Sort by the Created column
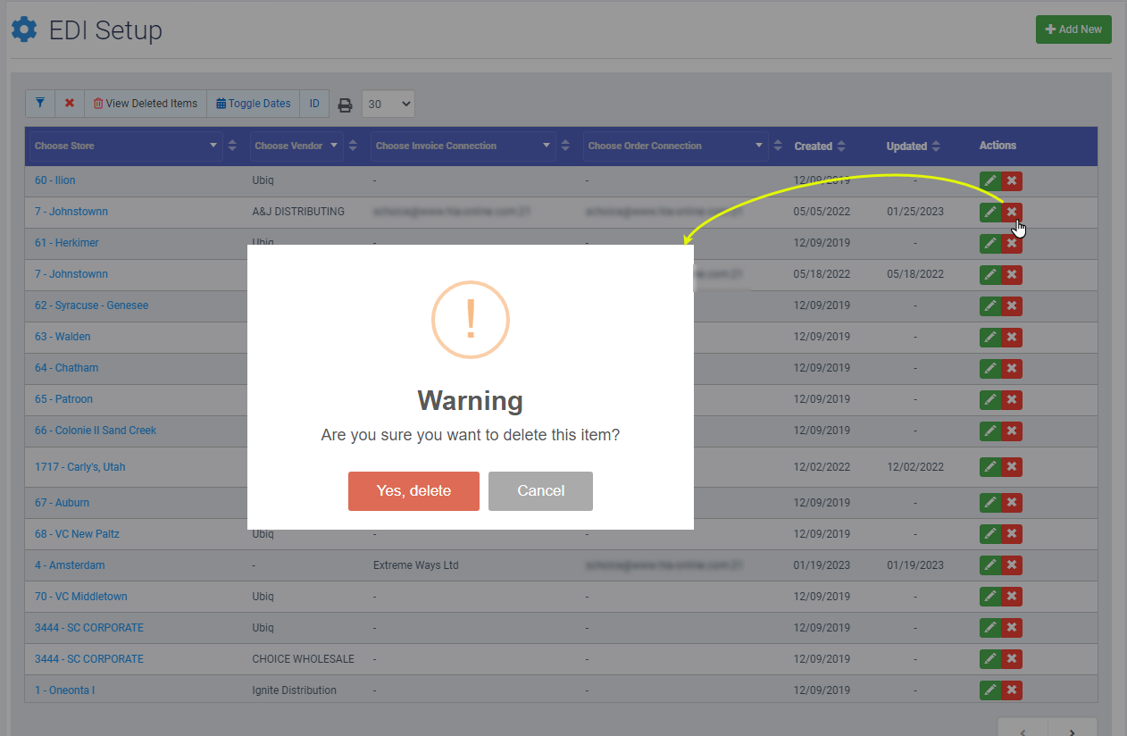The width and height of the screenshot is (1127, 736). pyautogui.click(x=820, y=146)
